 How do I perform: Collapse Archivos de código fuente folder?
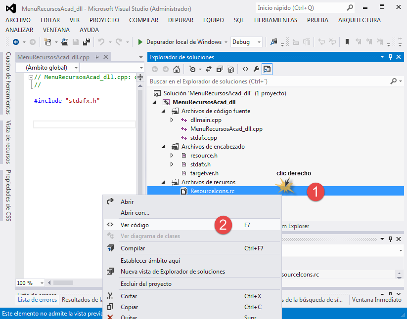(163, 111)
